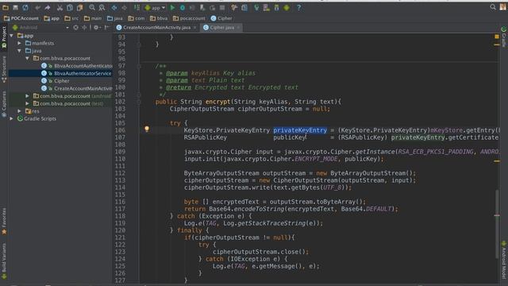The image size is (508, 286).
Task: Click the Paste toolbar icon
Action: 79,7
